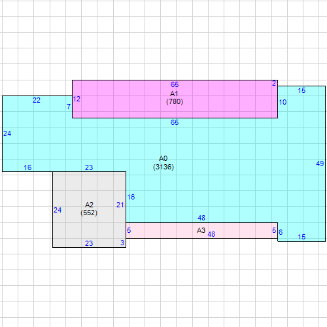The height and width of the screenshot is (327, 327).
Task: Click the 23 dimension above A2's top edge
Action: click(x=89, y=167)
